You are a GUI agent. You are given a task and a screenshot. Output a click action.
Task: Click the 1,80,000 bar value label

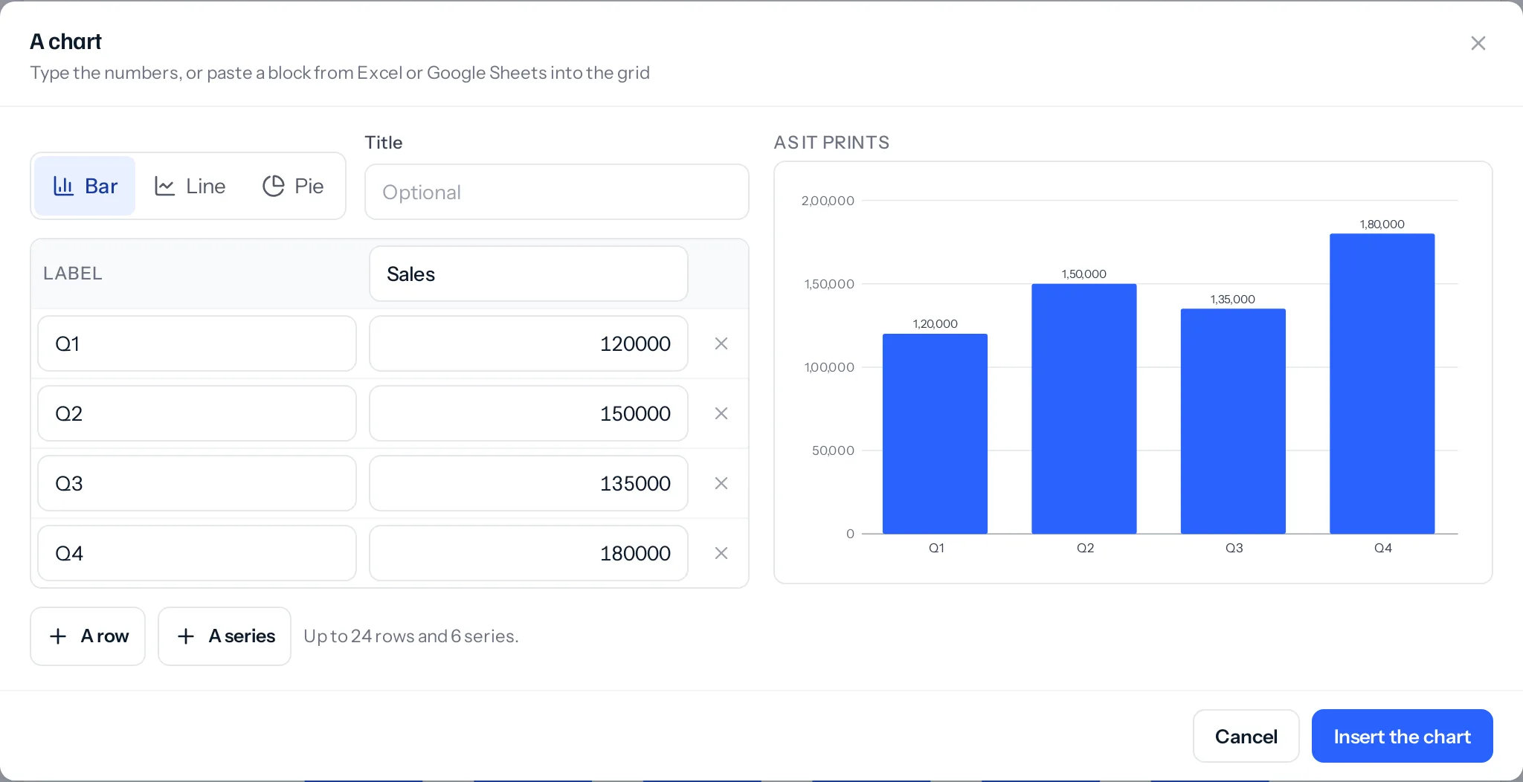(x=1382, y=224)
